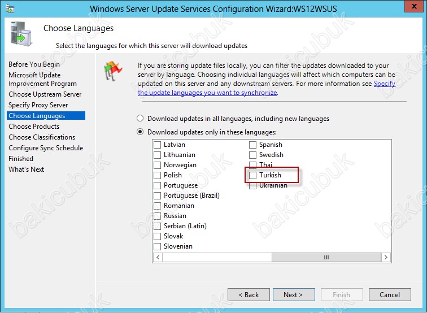Enable the Turkish language checkbox
Screen dimensions: 427x313
pyautogui.click(x=252, y=175)
